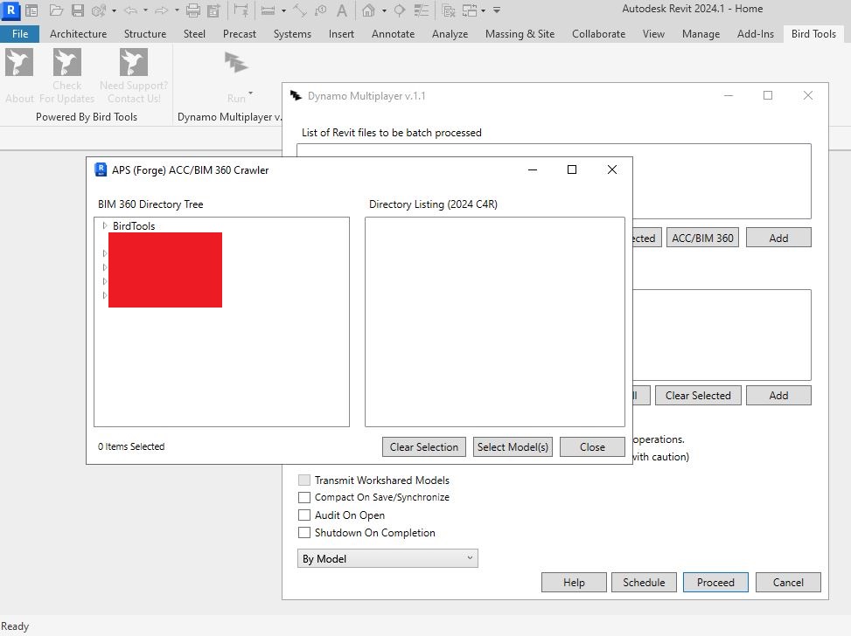The image size is (851, 636).
Task: Open the By Model combo box
Action: click(x=387, y=558)
